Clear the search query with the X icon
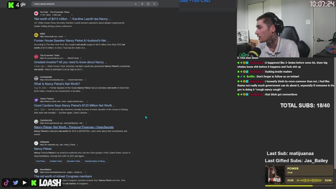336x189 pixels. tap(135, 4)
